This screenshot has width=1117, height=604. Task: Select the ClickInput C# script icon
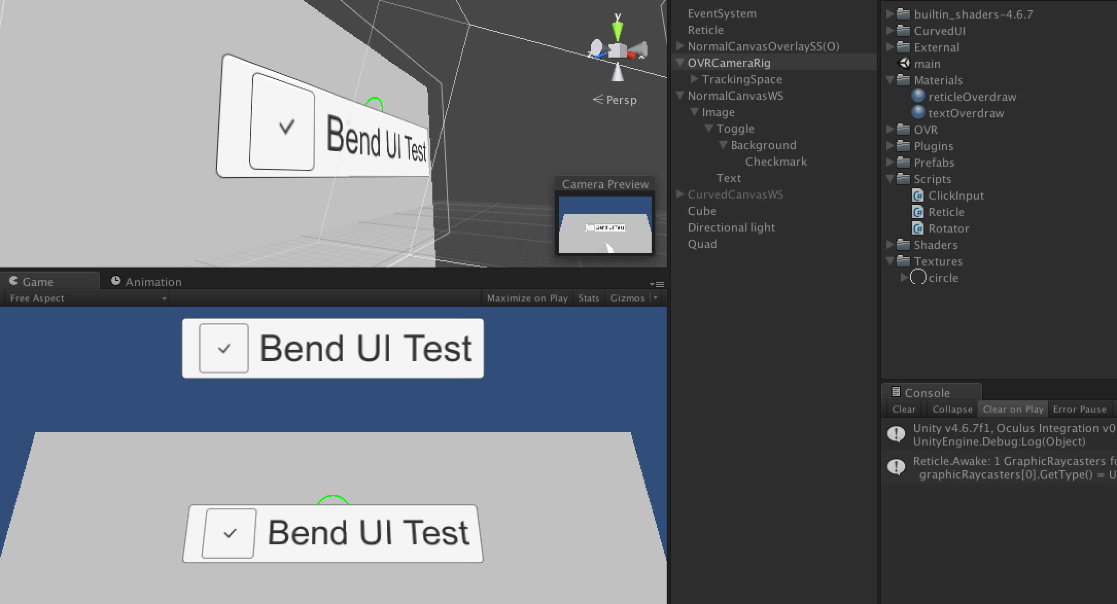click(x=918, y=196)
